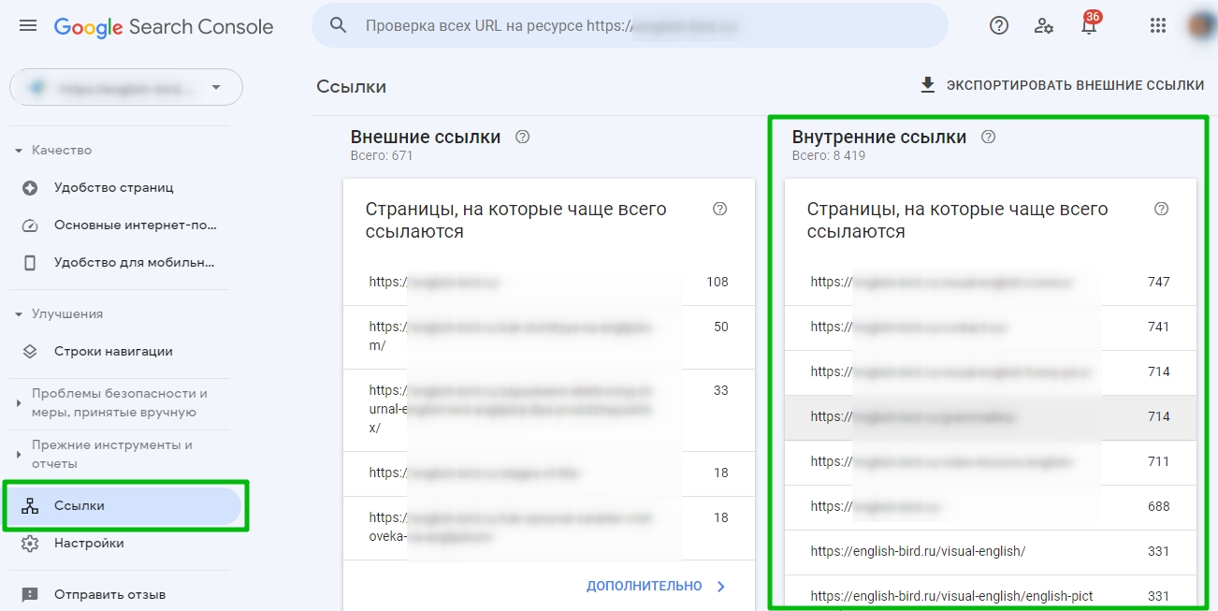Click chevron arrow next to Дополнительно
1218x611 pixels.
[721, 587]
